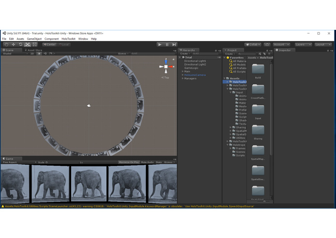336x238 pixels.
Task: Toggle Stats in Game view
Action: (159, 162)
